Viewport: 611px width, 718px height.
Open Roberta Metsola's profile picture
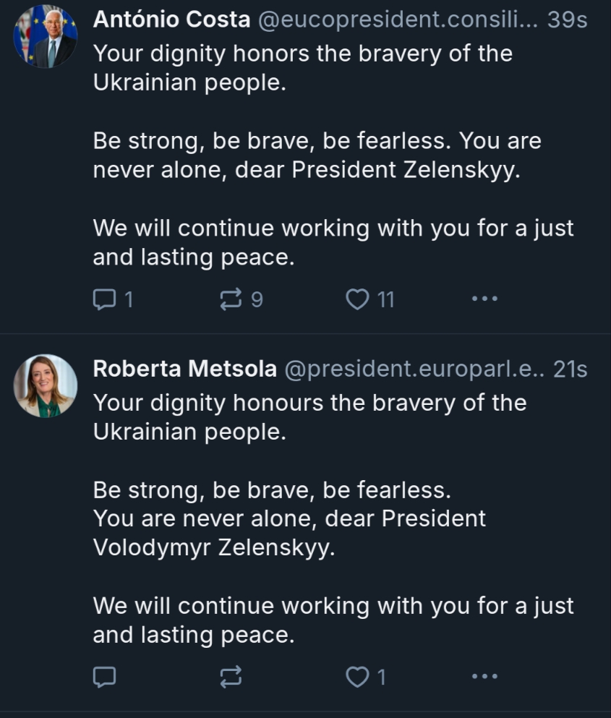tap(45, 386)
